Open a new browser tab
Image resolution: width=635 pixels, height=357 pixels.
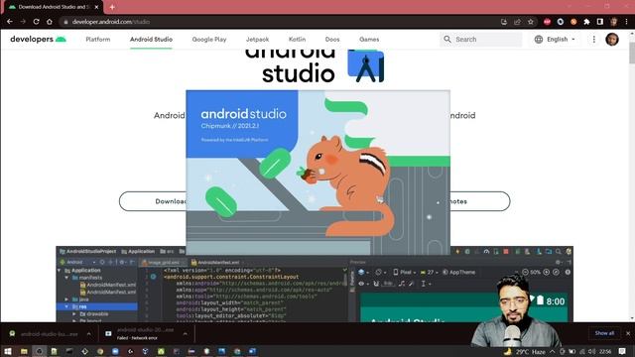(x=112, y=7)
